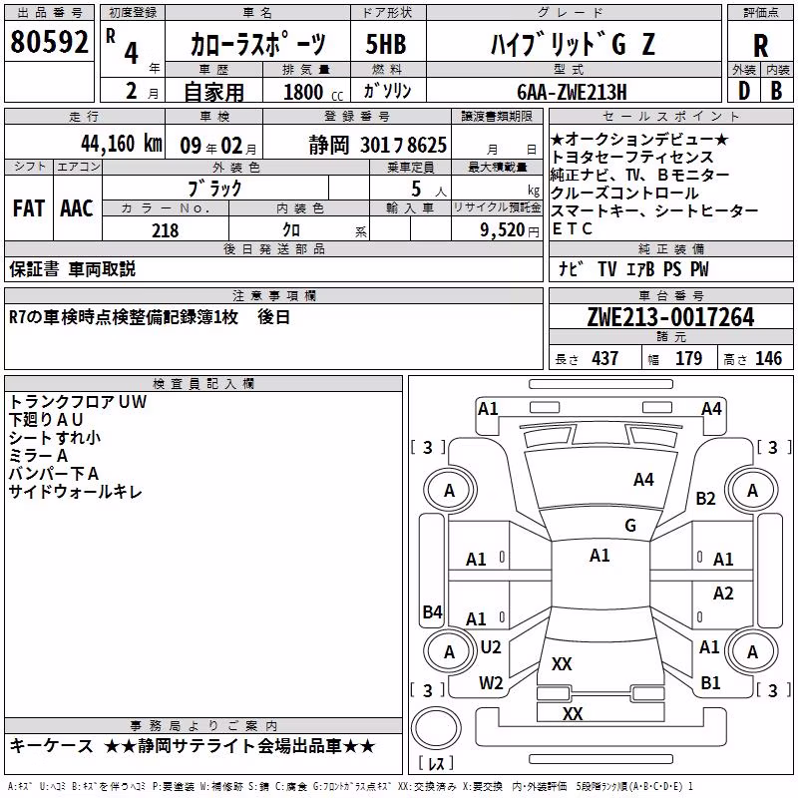Click shift type FAT
798x798 pixels.
(x=29, y=208)
